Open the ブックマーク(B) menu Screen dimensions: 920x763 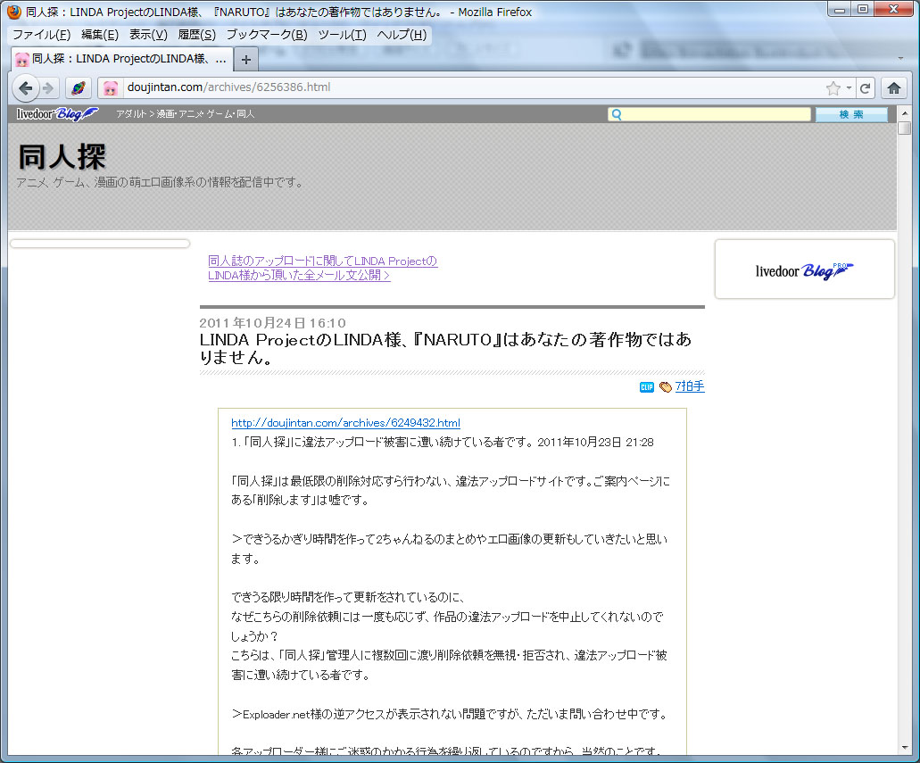click(266, 35)
